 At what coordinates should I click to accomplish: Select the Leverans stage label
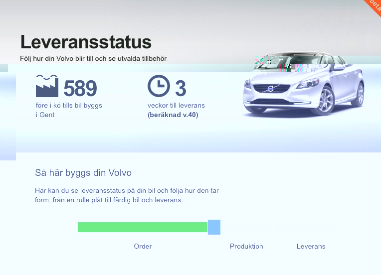tap(311, 246)
